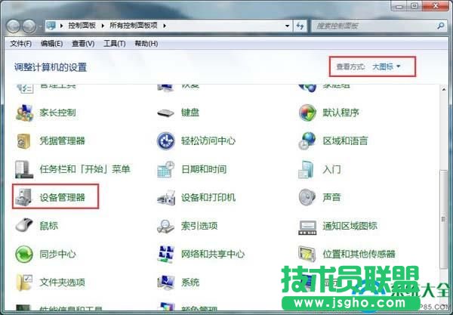
Task: Go back with the Back arrow
Action: pos(14,26)
